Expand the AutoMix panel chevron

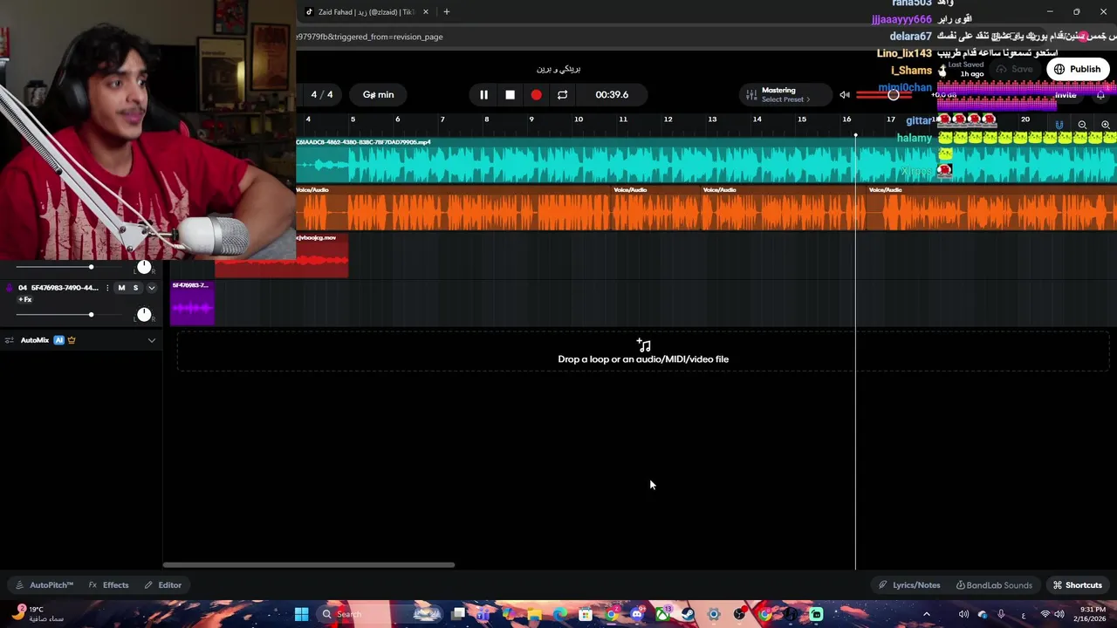click(151, 340)
